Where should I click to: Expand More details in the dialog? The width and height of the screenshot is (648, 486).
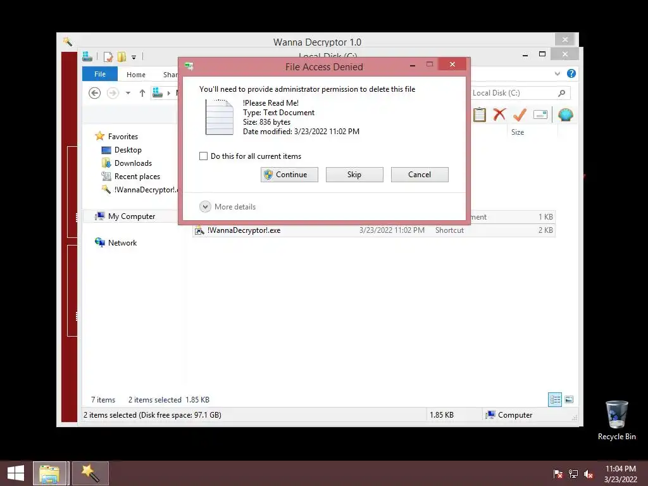point(227,207)
